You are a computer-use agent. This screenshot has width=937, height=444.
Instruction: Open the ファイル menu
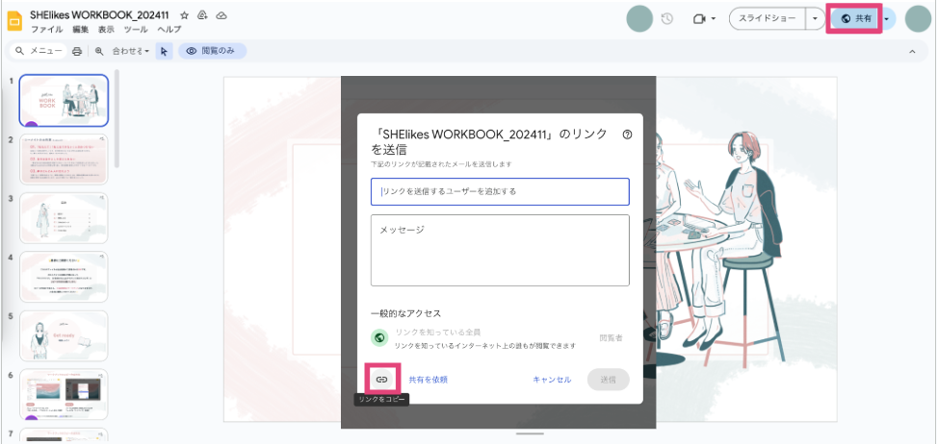(x=46, y=31)
